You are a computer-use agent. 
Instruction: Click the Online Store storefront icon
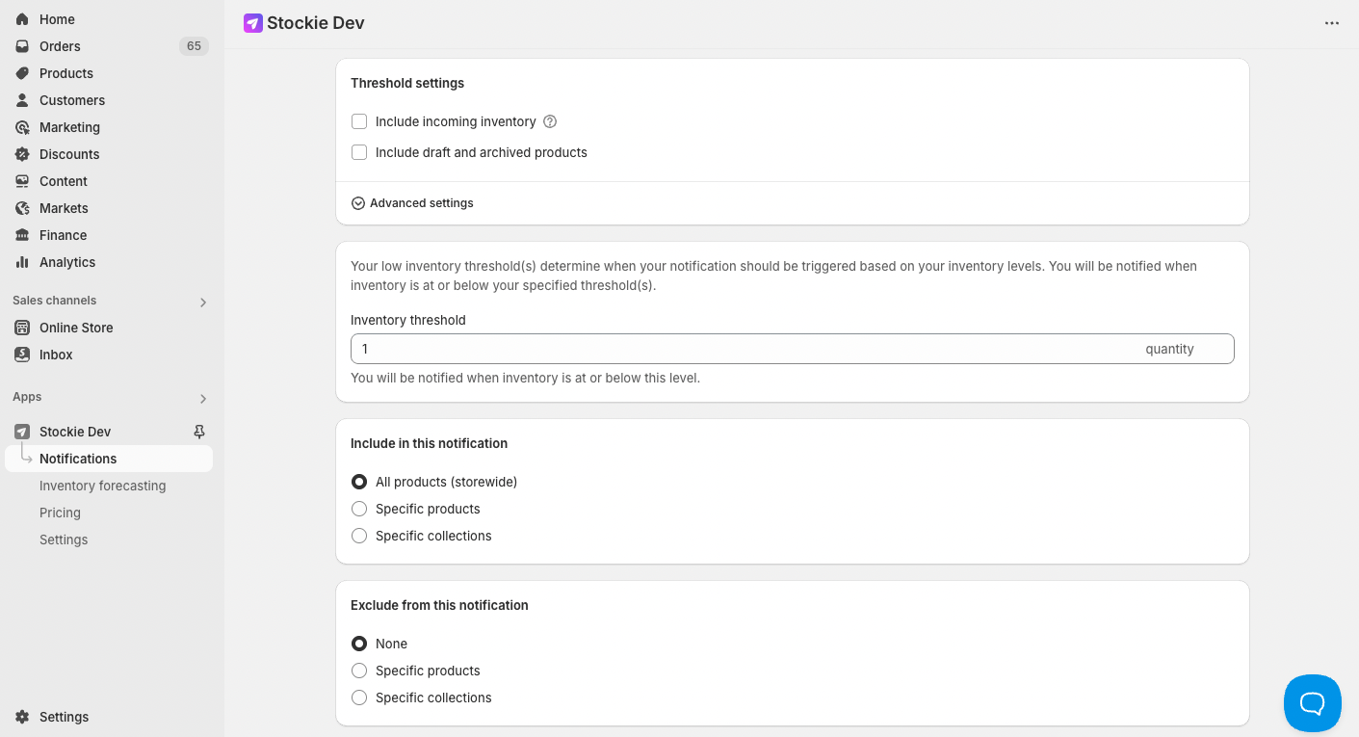click(22, 328)
